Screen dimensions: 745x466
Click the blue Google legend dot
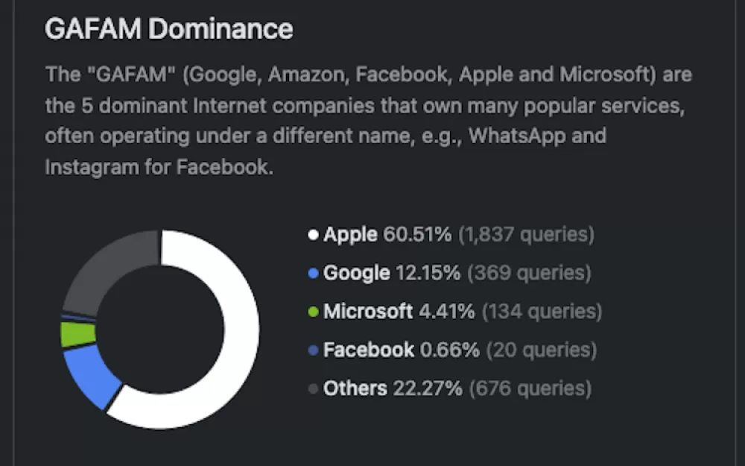313,273
